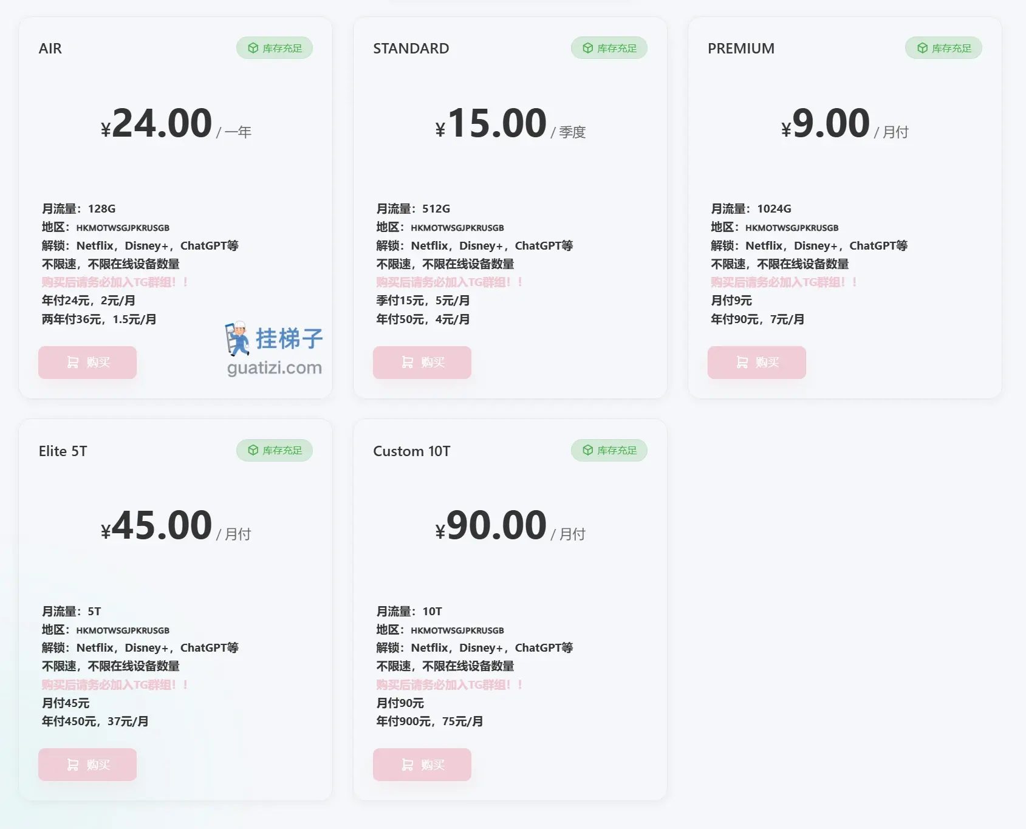Click the shopping cart icon on AIR's purchase button

[71, 362]
